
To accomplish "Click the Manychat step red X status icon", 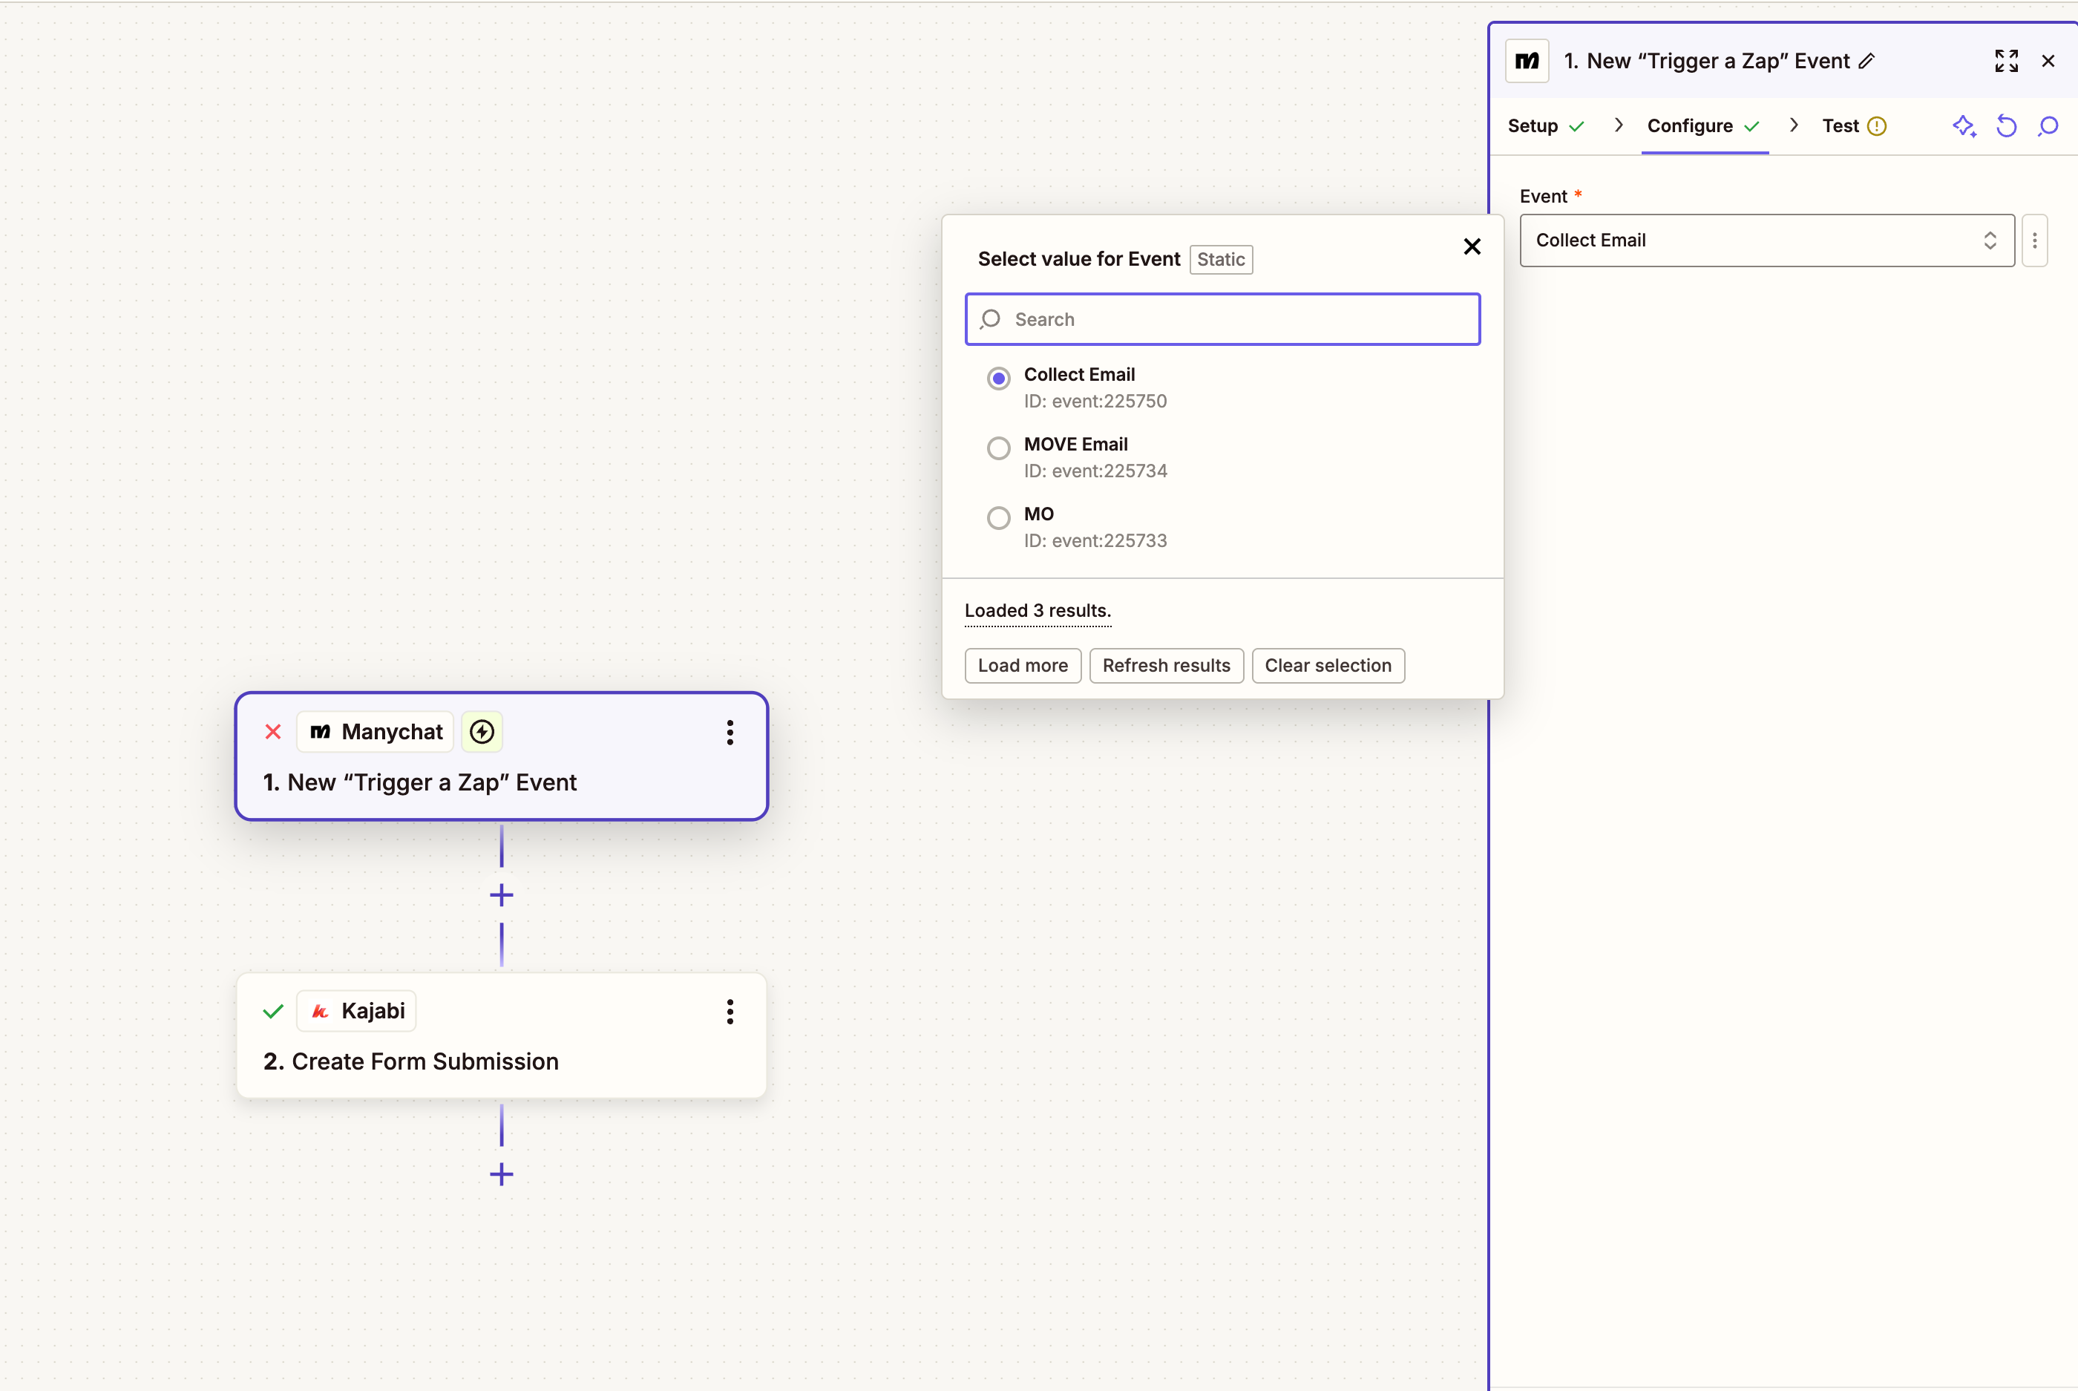I will click(x=273, y=732).
